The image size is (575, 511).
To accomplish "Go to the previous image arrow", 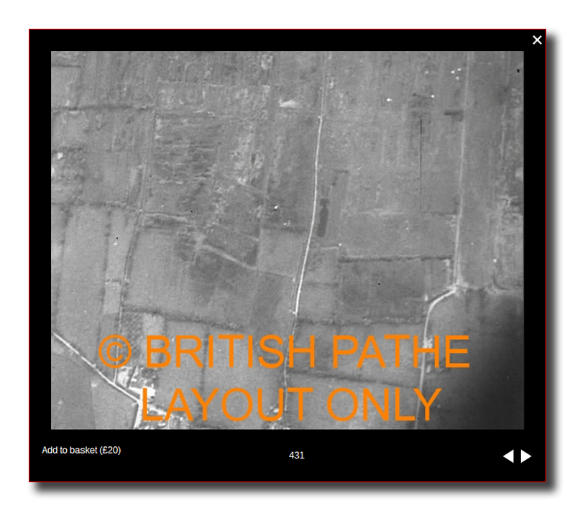I will pos(508,456).
